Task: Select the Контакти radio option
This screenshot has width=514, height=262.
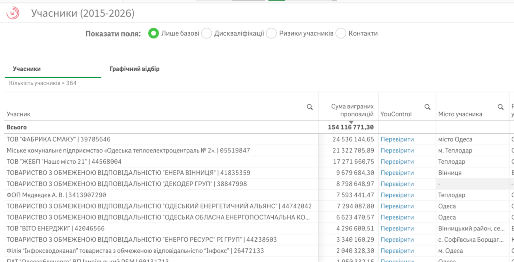Action: point(341,33)
